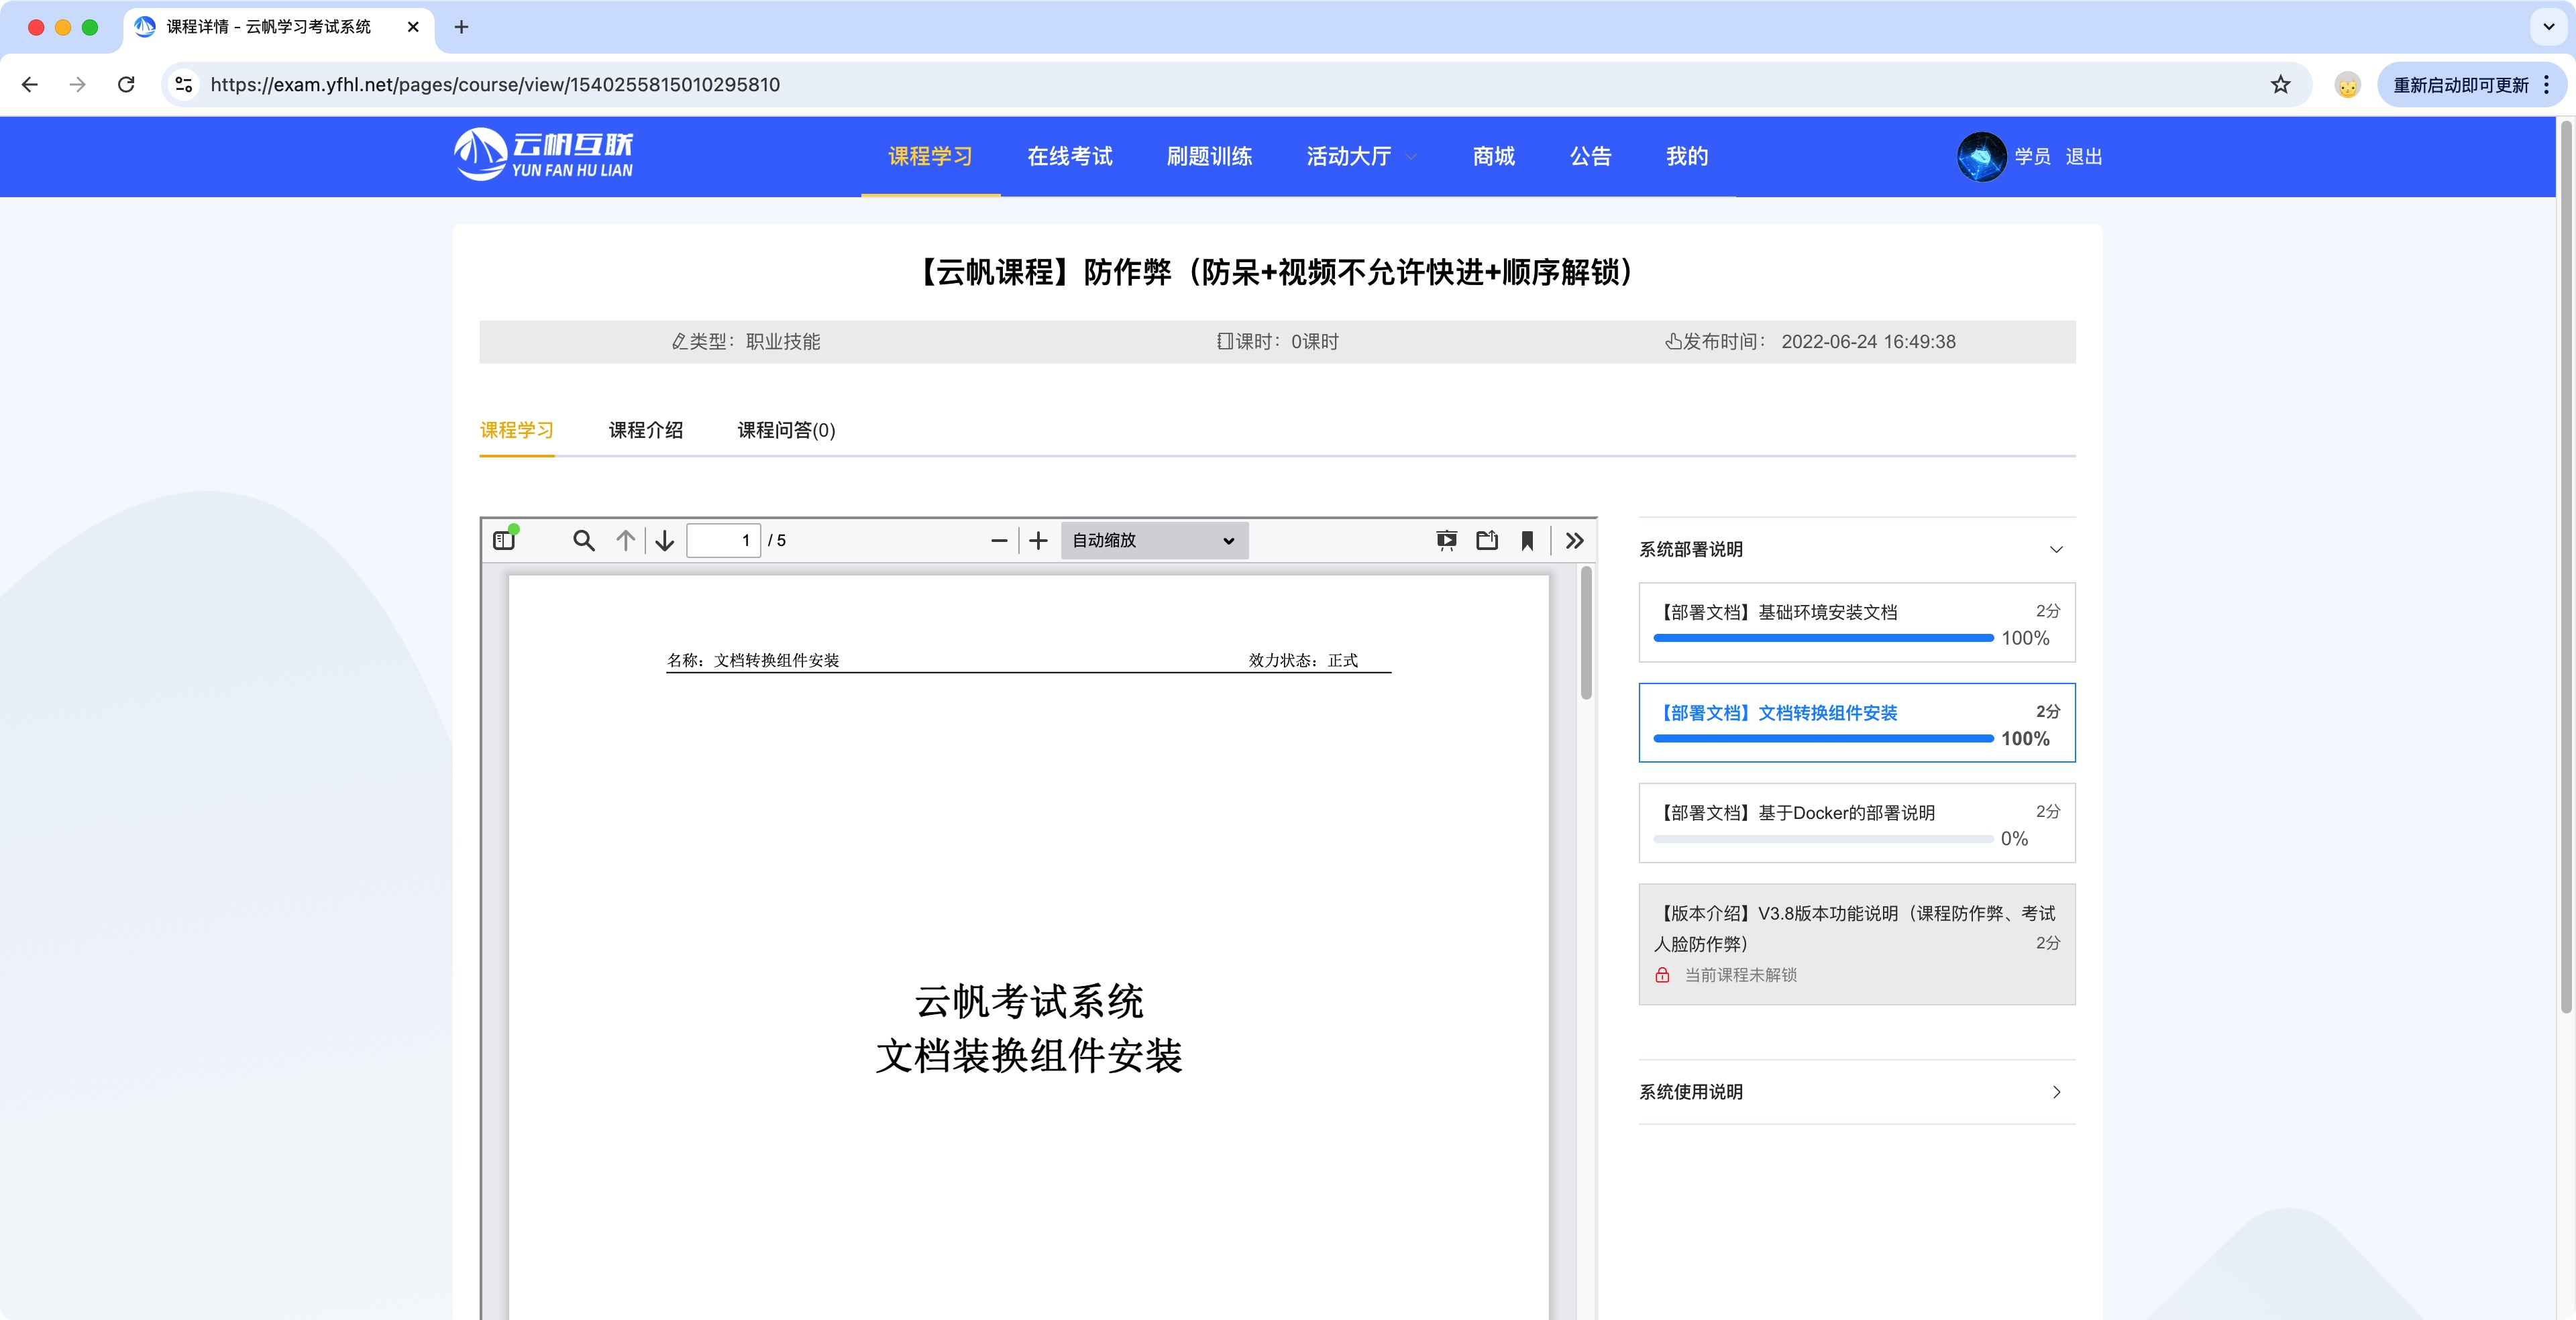Image resolution: width=2576 pixels, height=1320 pixels.
Task: Open find in document search icon
Action: pos(584,540)
